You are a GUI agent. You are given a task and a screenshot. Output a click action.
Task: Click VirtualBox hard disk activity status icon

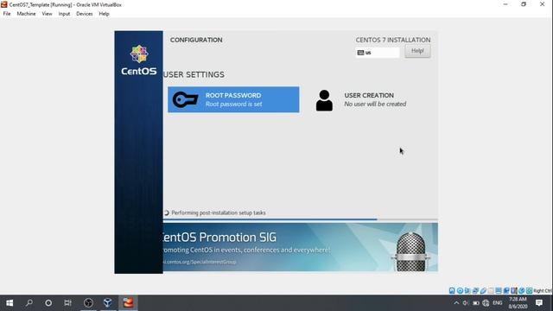tap(452, 290)
